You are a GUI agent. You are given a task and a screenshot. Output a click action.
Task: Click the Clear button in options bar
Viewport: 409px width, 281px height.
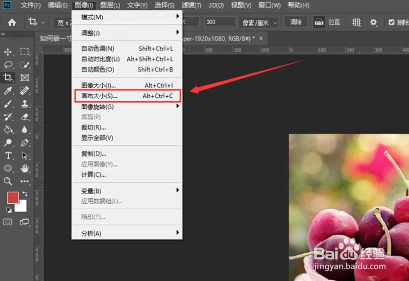pos(295,22)
